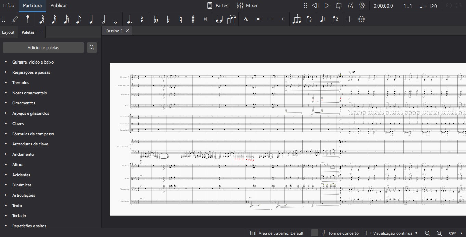Screen dimensions: 466x237
Task: Add staccato articulation
Action: tap(283, 19)
